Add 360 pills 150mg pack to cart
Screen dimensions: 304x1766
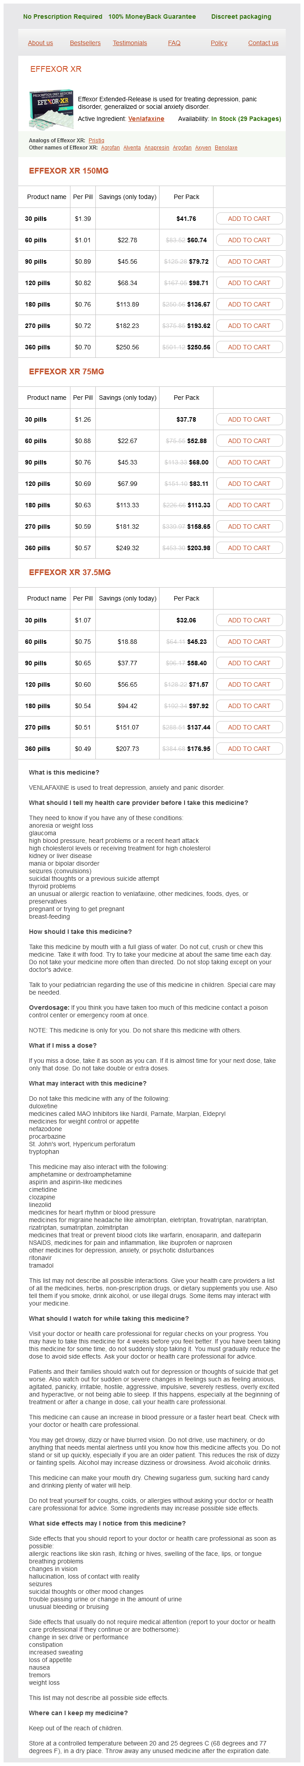click(249, 348)
